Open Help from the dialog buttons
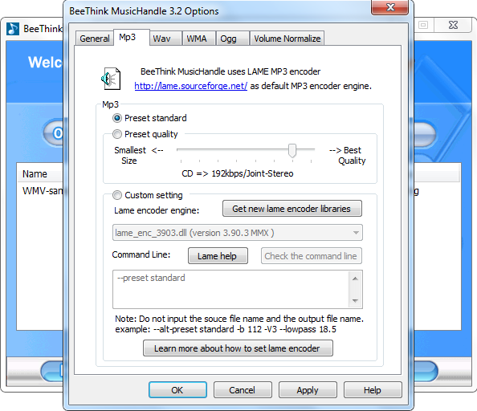This screenshot has width=477, height=411. point(373,389)
